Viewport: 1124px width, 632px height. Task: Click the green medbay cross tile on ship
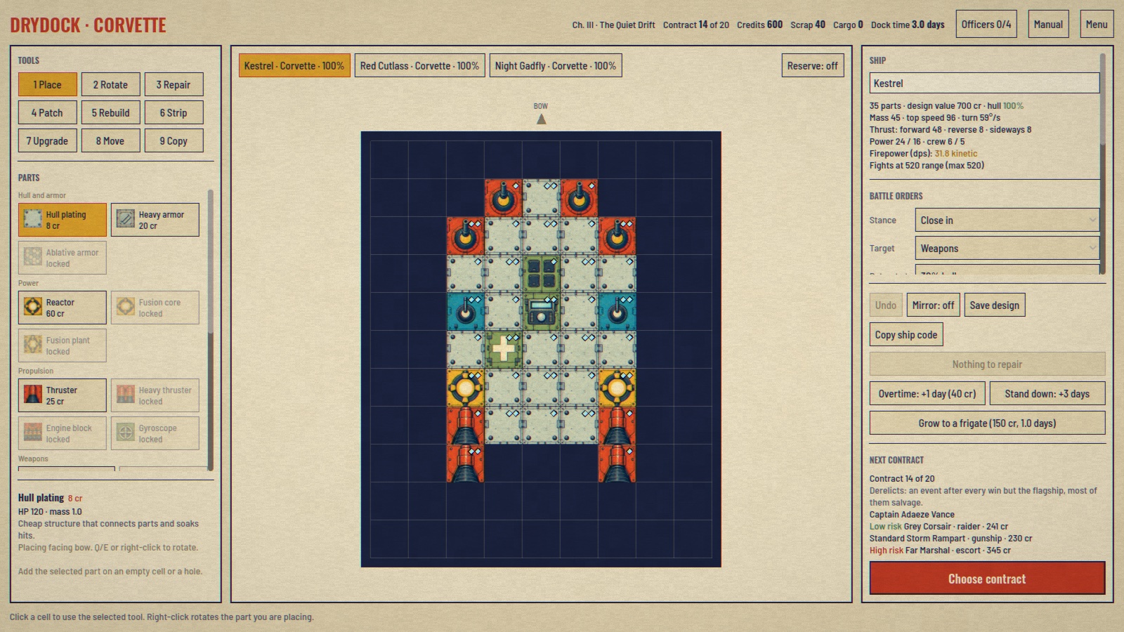(503, 349)
